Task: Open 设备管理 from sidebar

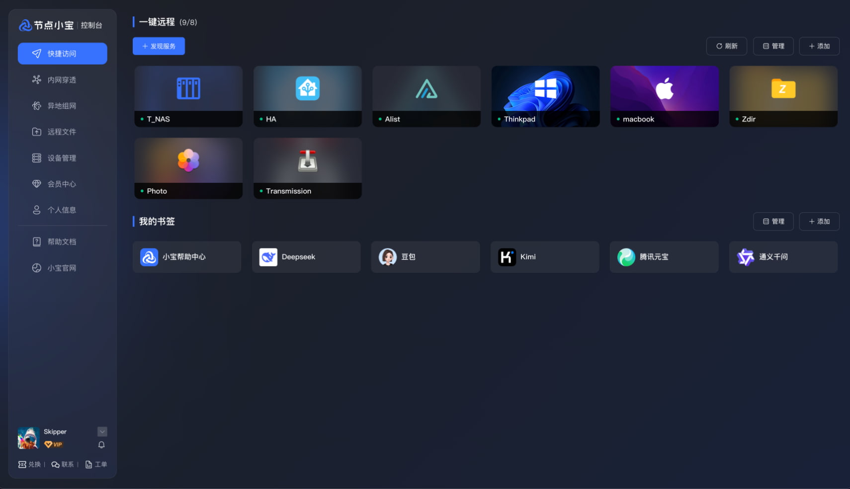Action: point(63,158)
